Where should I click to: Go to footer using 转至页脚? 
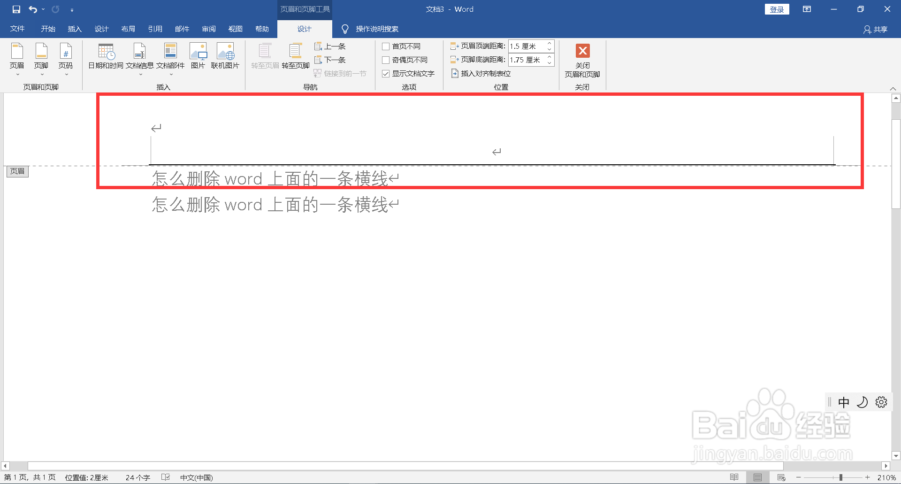295,58
